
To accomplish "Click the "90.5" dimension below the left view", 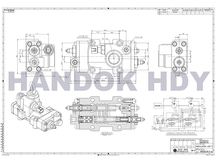I will [41, 76].
